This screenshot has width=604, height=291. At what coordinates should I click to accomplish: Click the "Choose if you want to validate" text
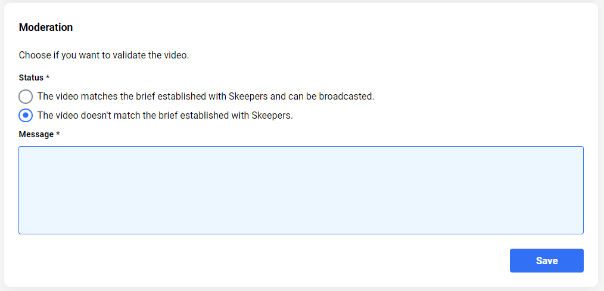[104, 56]
